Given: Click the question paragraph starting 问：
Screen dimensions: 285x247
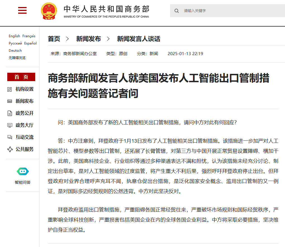Looking at the screenshot, I should click(147, 123).
